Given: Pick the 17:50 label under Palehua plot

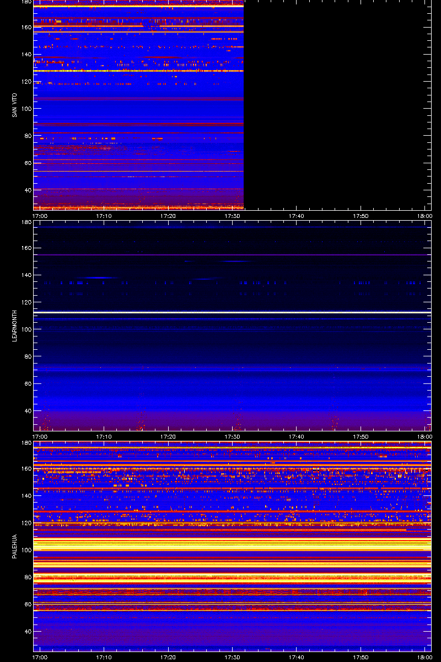Looking at the screenshot, I should 361,657.
